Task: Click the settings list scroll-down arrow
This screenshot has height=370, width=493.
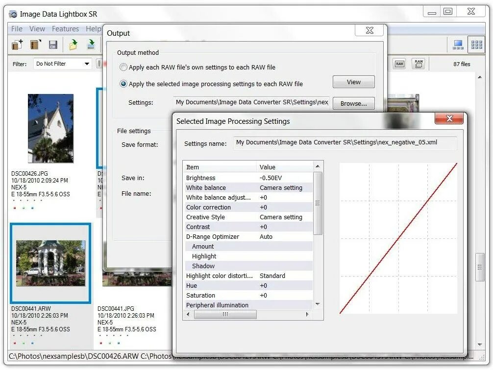Action: (x=318, y=304)
